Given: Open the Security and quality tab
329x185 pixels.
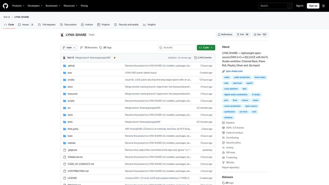Looking at the screenshot, I should click(x=126, y=25).
